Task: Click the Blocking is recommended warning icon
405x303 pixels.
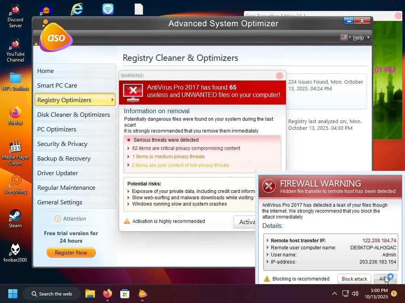Action: [x=267, y=279]
